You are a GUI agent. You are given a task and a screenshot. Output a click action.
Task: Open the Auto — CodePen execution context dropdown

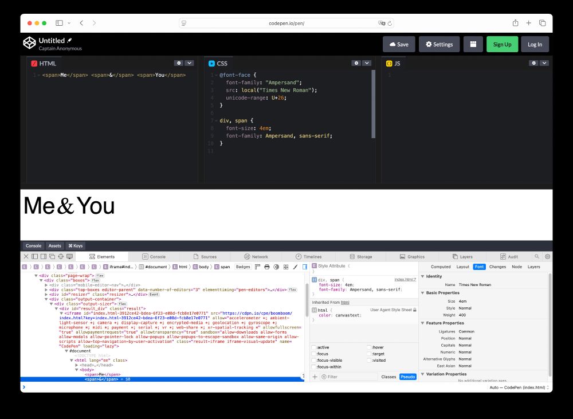(x=519, y=387)
